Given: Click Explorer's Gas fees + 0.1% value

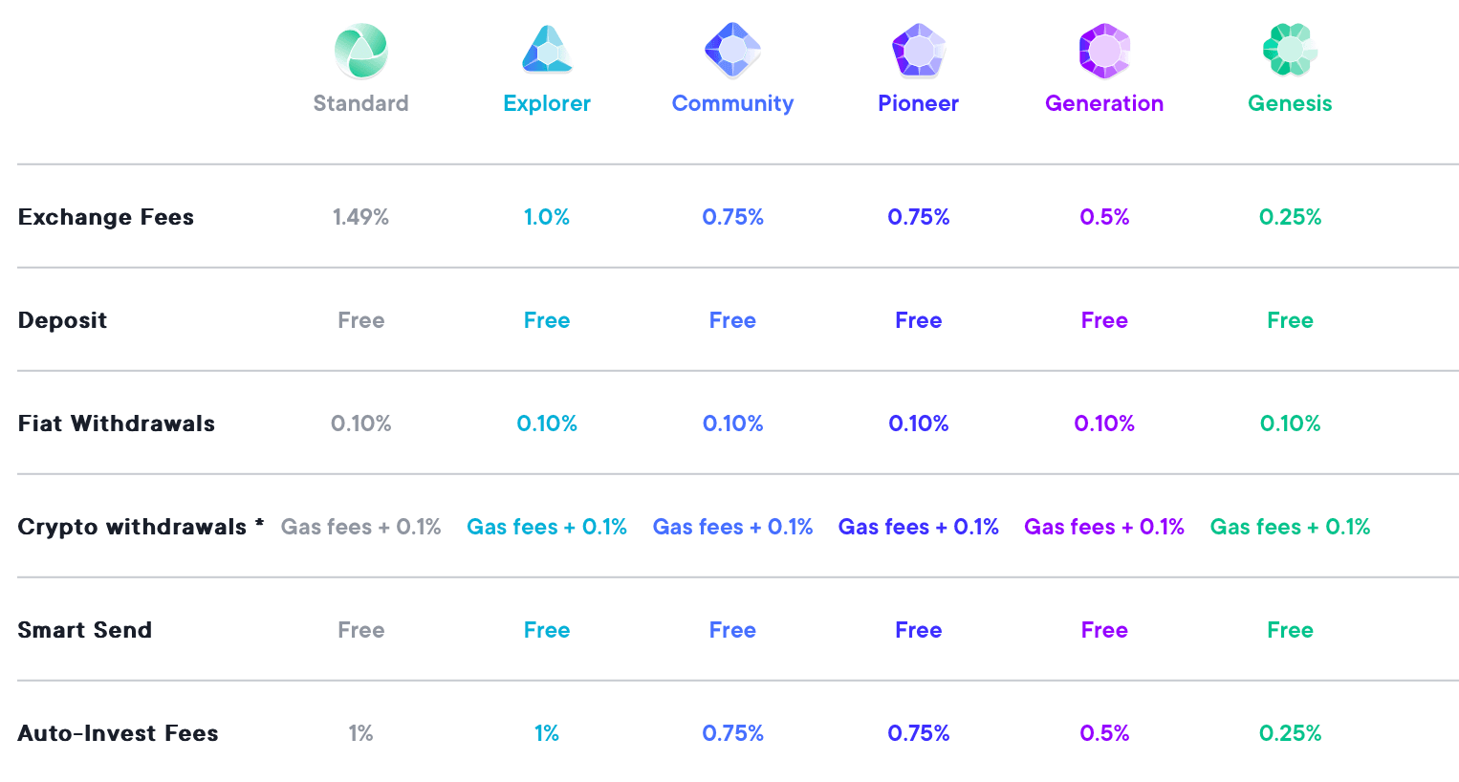Looking at the screenshot, I should (x=547, y=527).
